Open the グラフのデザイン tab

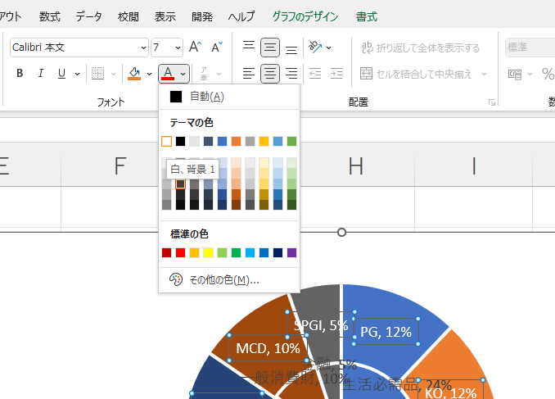(x=305, y=16)
